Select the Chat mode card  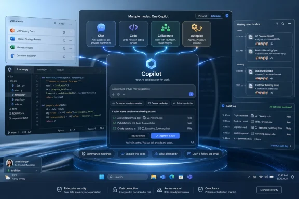point(101,34)
